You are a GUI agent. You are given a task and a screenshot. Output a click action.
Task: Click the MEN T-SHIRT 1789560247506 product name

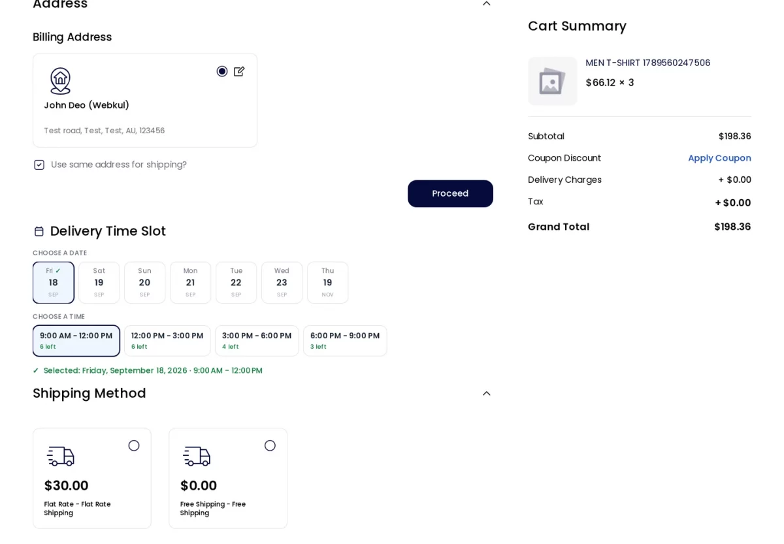pyautogui.click(x=647, y=63)
